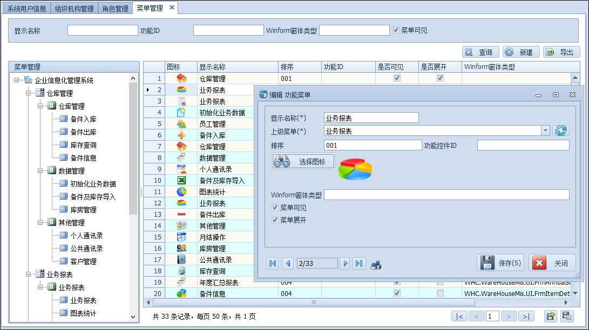This screenshot has width=589, height=330.
Task: Click the refresh icon next to 上级菜单
Action: 561,130
